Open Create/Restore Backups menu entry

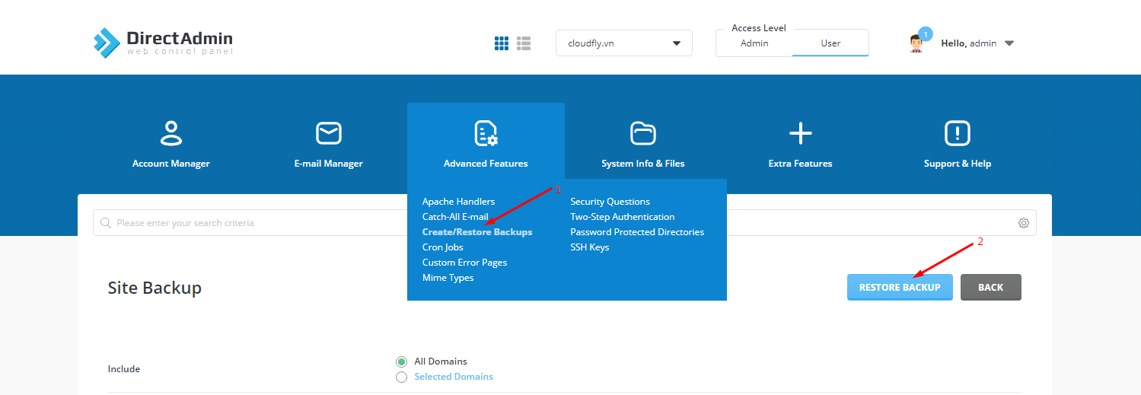477,232
